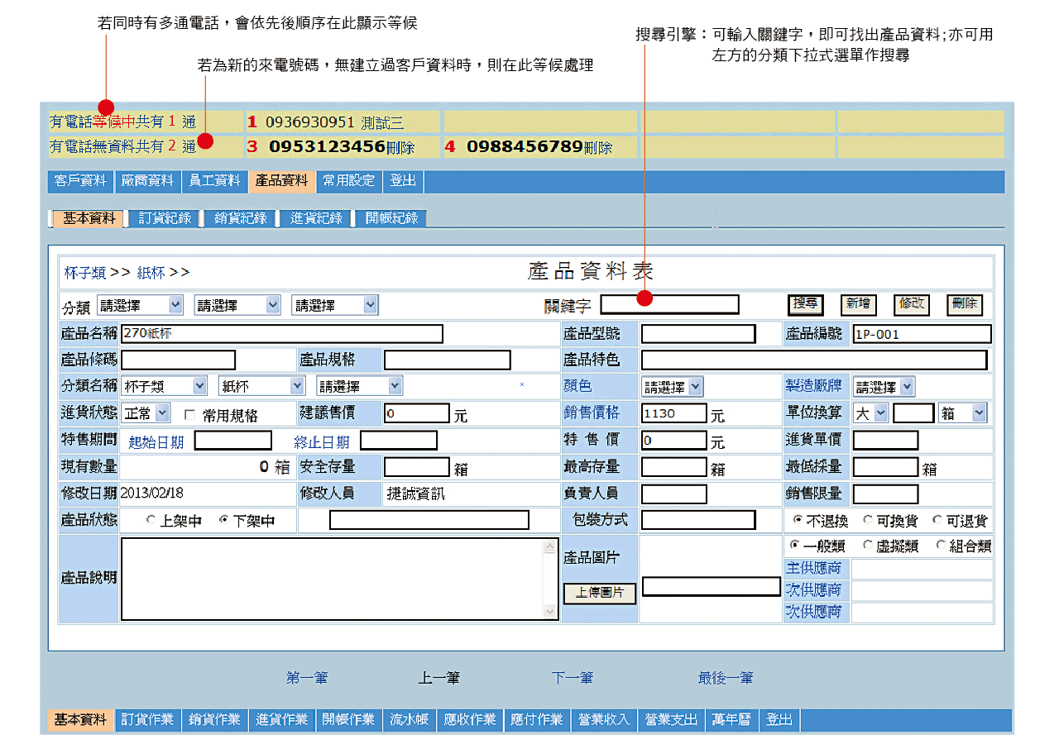The width and height of the screenshot is (1059, 744).
Task: Delete waiting call 0953123456
Action: [400, 148]
